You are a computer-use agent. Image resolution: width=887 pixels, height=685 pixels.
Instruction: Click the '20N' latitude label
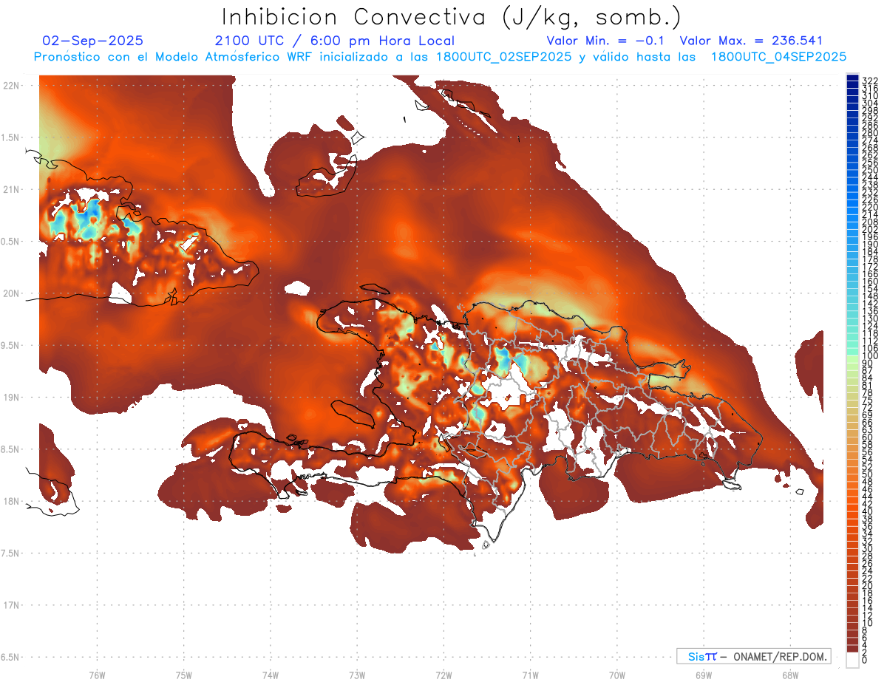(10, 293)
